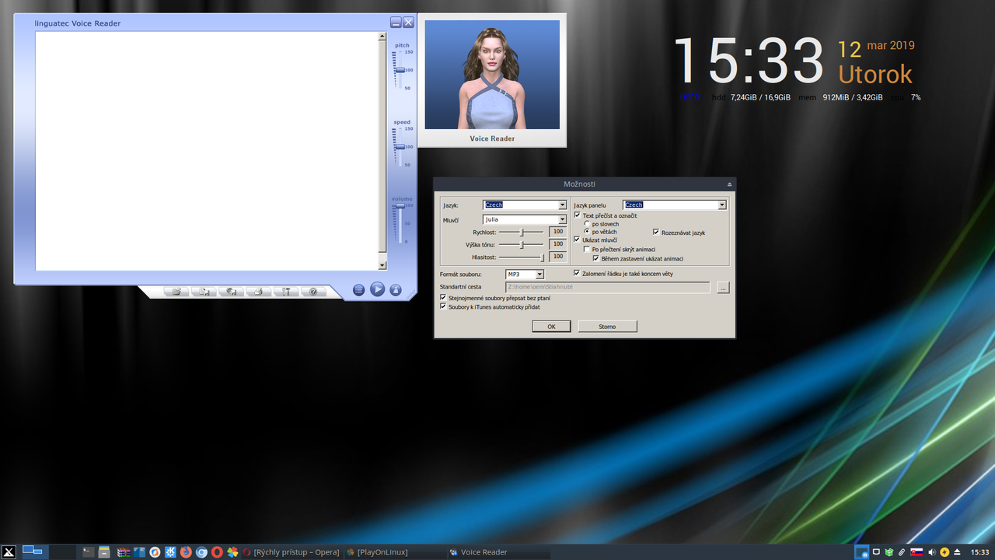995x560 pixels.
Task: Open the help question mark icon
Action: (313, 292)
